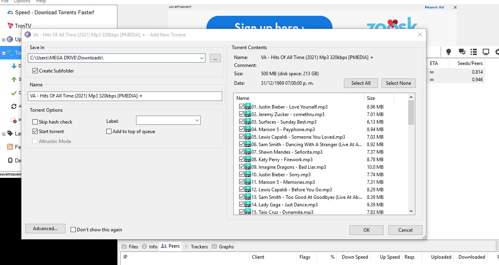Viewport: 499px width, 265px height.
Task: Select Completed green checkmark icon in sidebar
Action: pos(14,93)
